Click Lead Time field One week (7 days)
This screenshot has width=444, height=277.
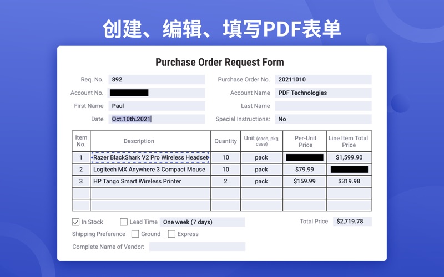point(202,222)
